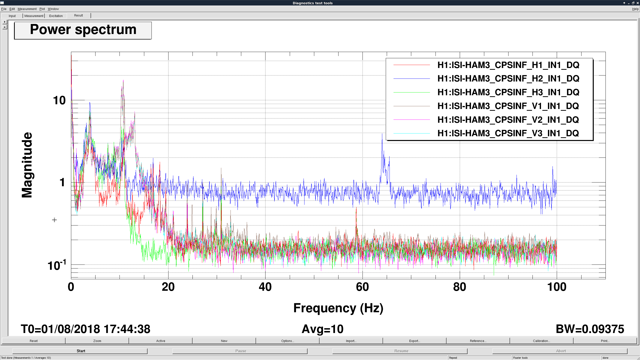The image size is (640, 360).
Task: Click the blue H2_IN1_DQ legend line swatch
Action: pos(411,79)
